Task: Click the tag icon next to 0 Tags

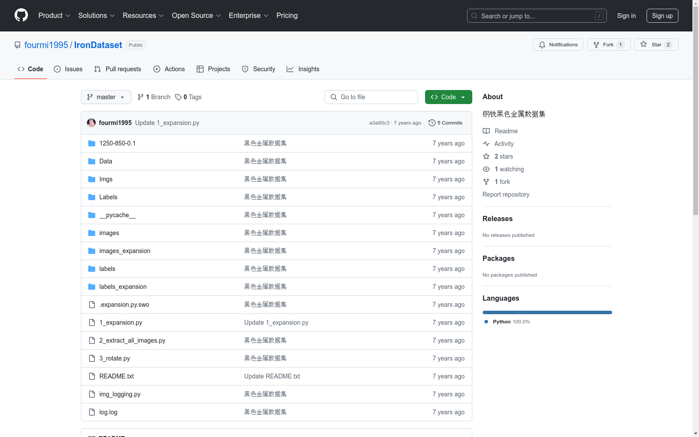Action: [178, 97]
